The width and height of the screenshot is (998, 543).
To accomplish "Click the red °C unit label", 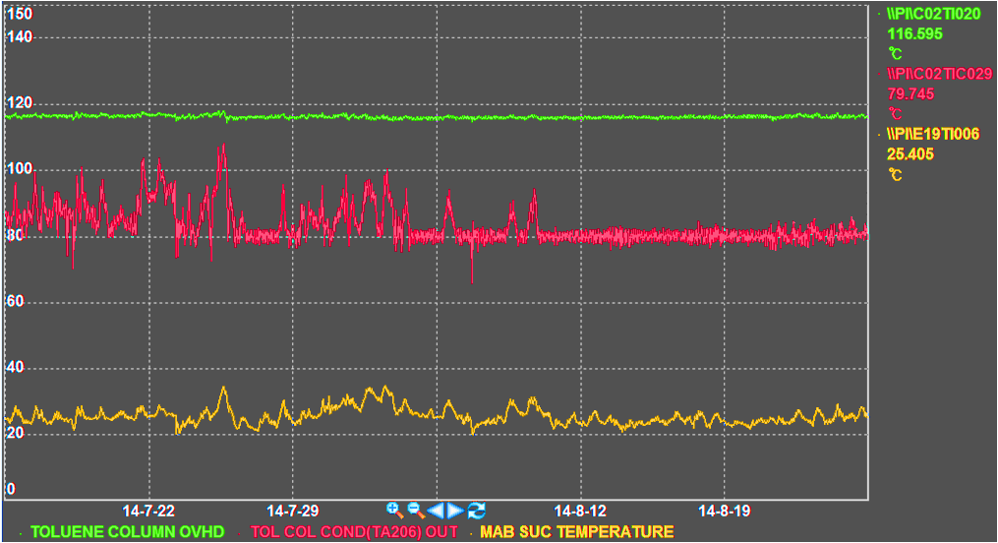I will (895, 114).
